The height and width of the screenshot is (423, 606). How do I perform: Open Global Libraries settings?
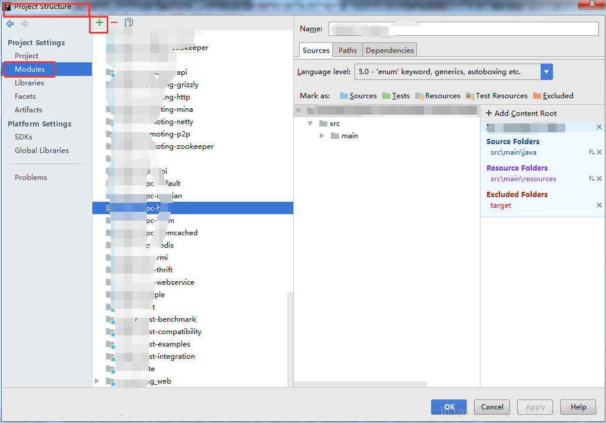tap(42, 151)
